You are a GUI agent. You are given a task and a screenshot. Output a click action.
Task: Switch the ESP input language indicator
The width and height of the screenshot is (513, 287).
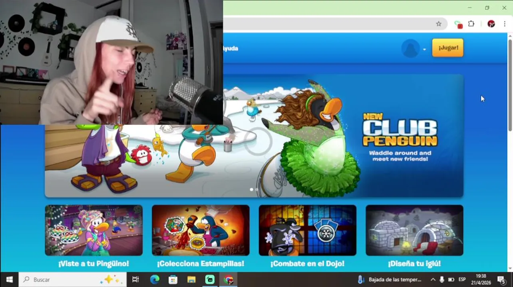click(x=462, y=279)
